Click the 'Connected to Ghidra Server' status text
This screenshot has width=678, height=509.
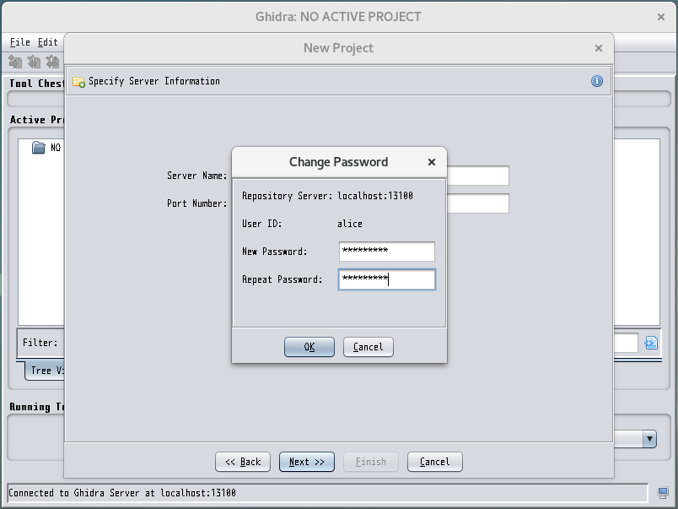(x=122, y=493)
